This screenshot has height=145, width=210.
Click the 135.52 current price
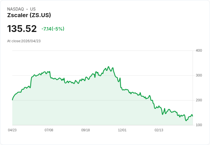22,29
